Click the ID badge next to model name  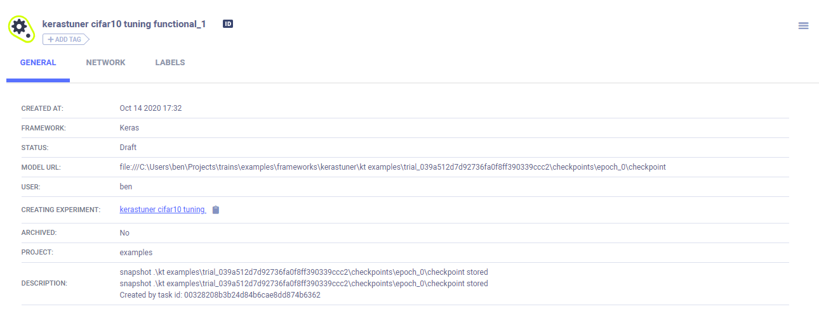228,24
